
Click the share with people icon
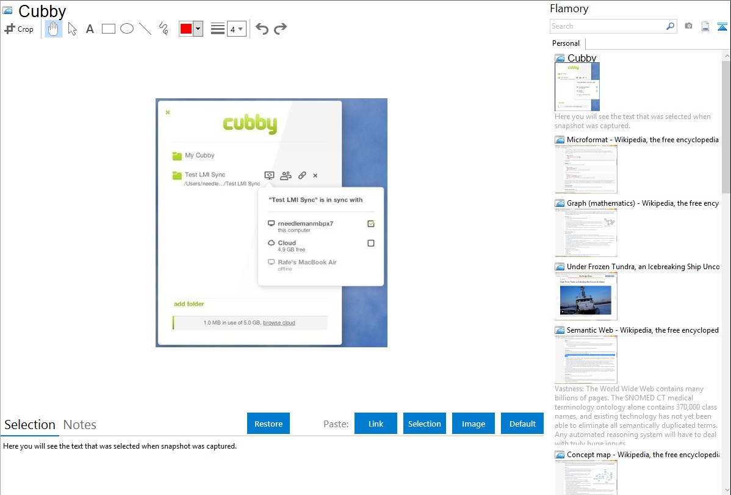coord(286,175)
